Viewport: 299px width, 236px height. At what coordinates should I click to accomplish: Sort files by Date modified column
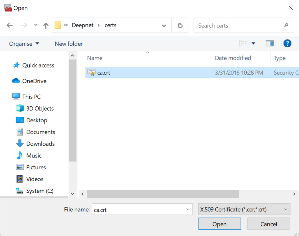[233, 58]
